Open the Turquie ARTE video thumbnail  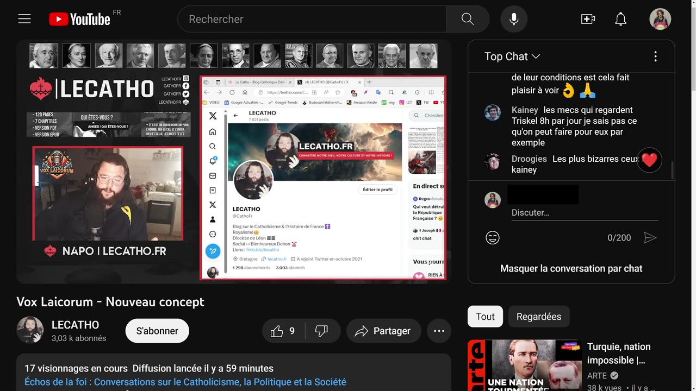click(525, 365)
